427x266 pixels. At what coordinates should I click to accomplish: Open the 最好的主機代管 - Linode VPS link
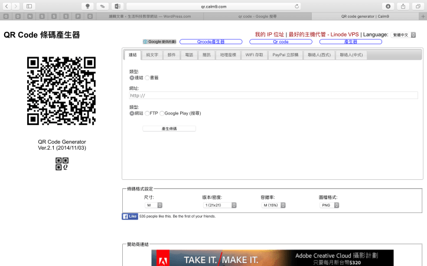(324, 35)
